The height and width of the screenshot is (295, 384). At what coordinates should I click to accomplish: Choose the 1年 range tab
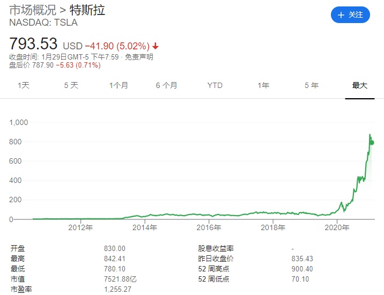pyautogui.click(x=263, y=85)
